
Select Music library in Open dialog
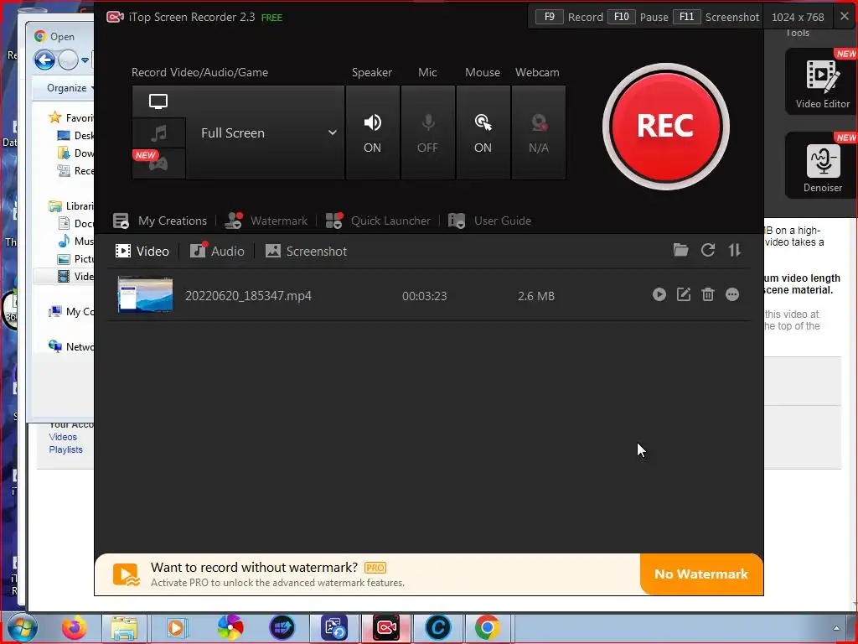click(x=76, y=241)
